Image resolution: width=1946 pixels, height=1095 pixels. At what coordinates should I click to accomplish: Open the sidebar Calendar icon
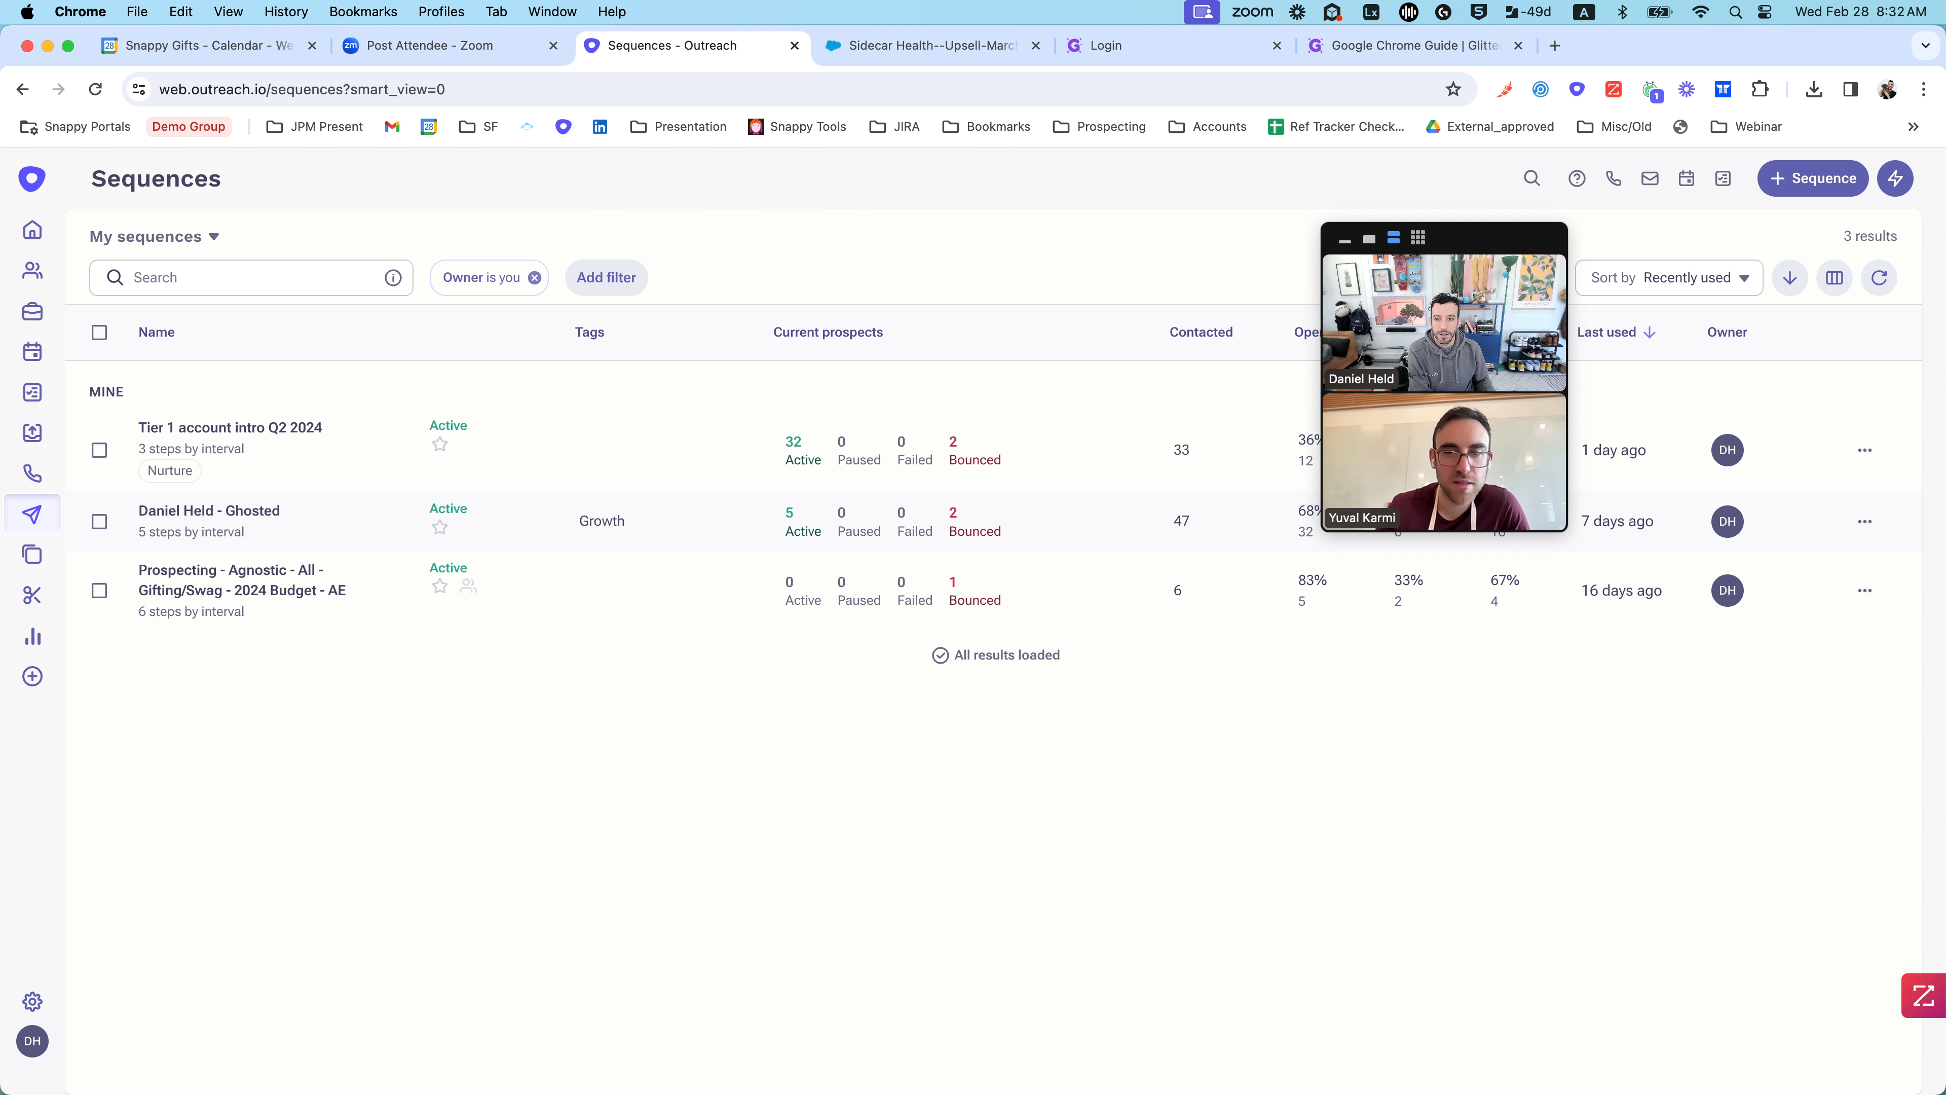[32, 351]
